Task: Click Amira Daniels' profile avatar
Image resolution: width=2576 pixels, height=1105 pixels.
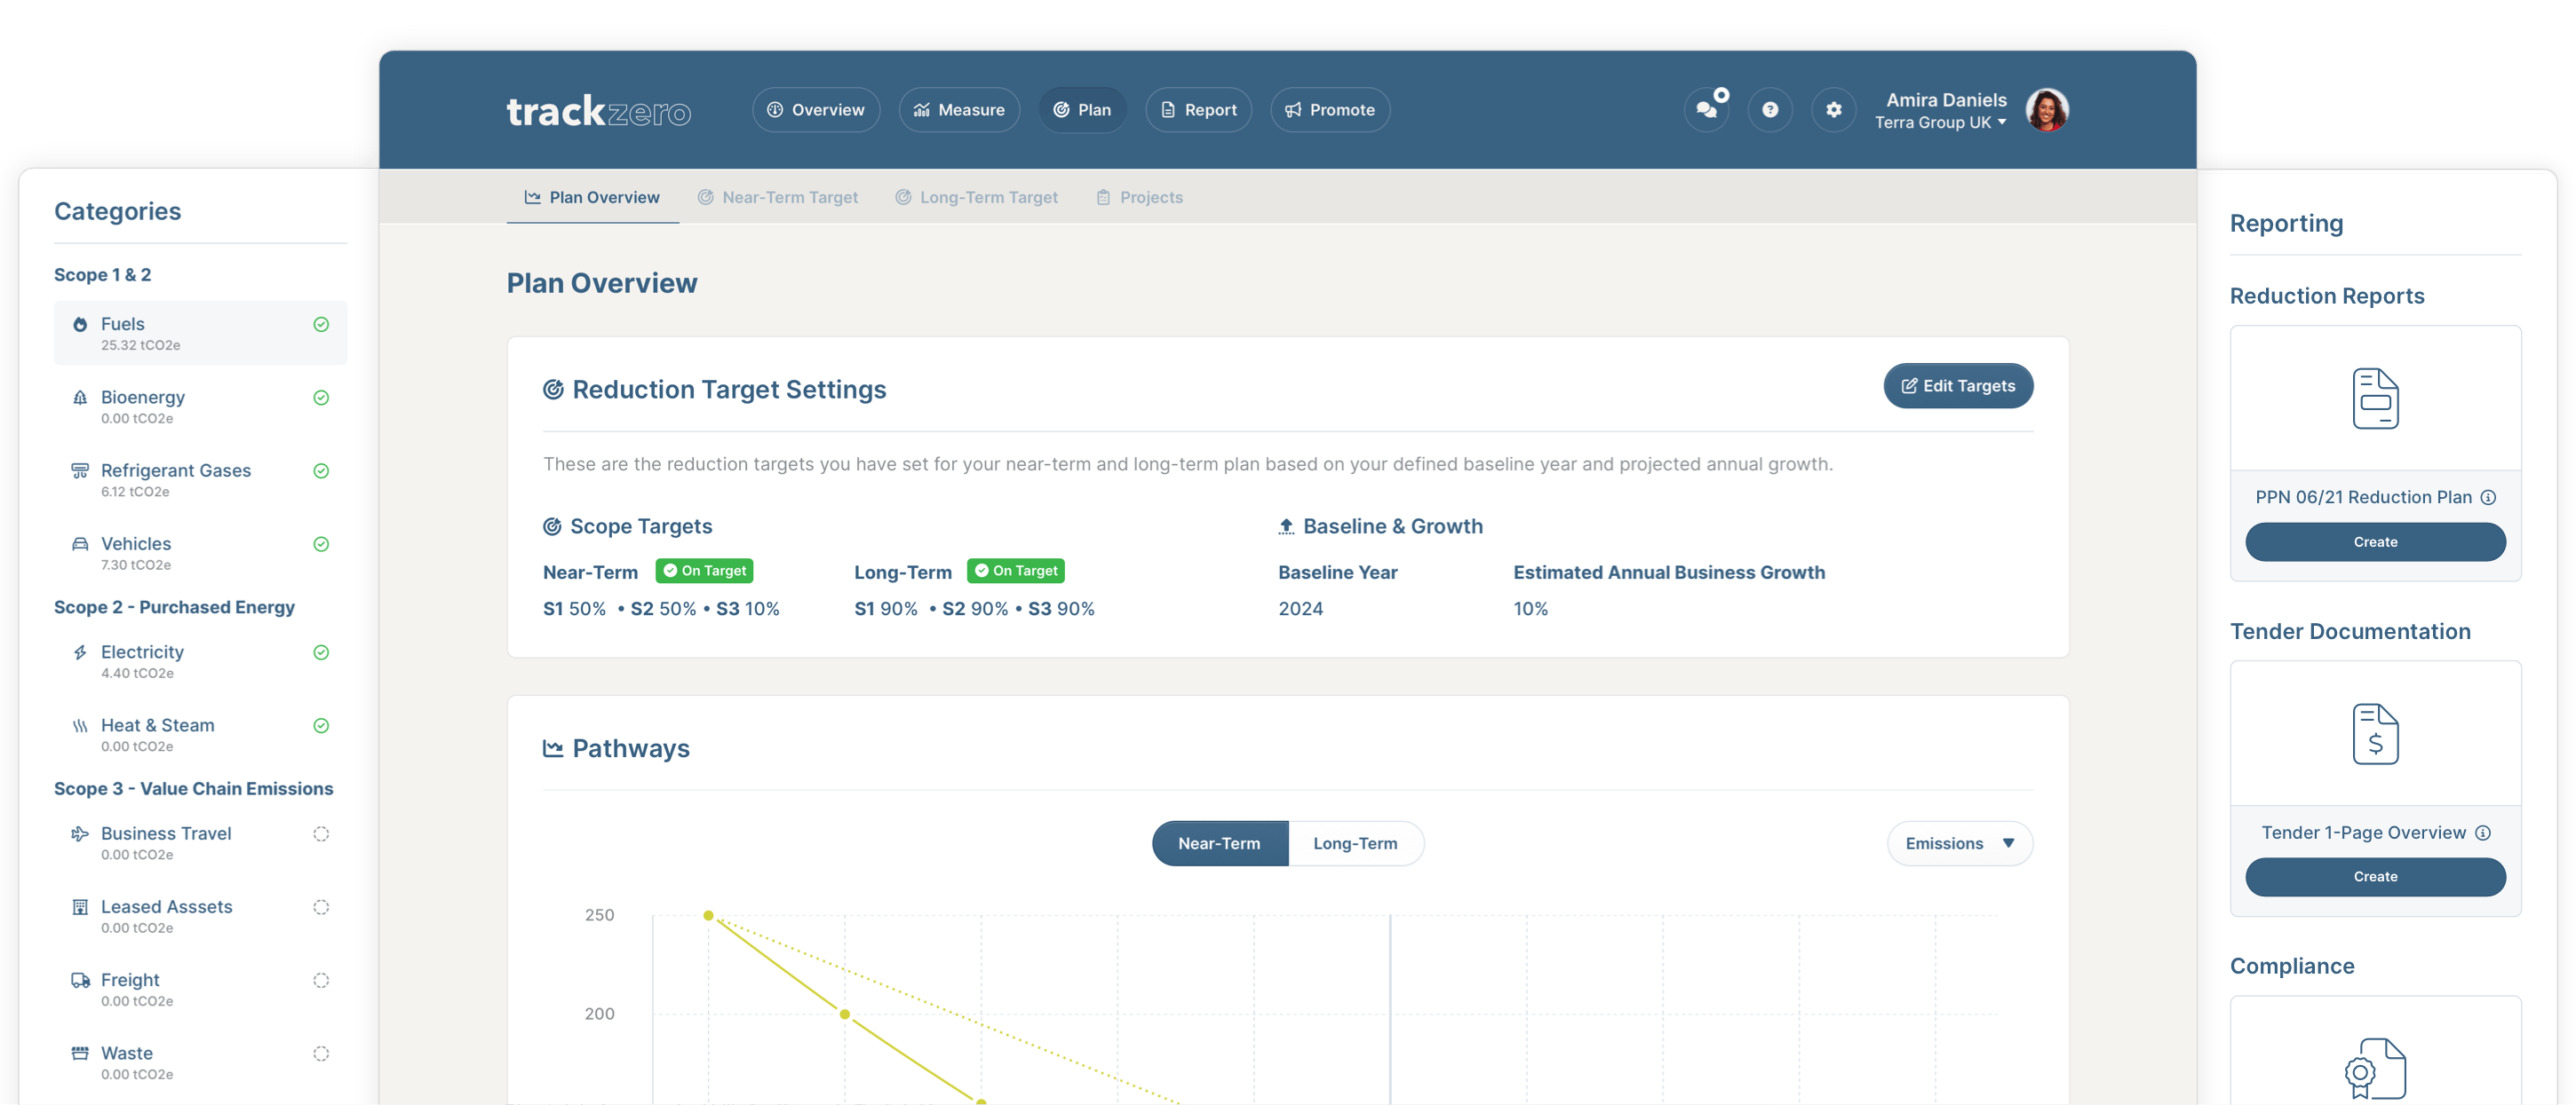Action: click(2047, 110)
